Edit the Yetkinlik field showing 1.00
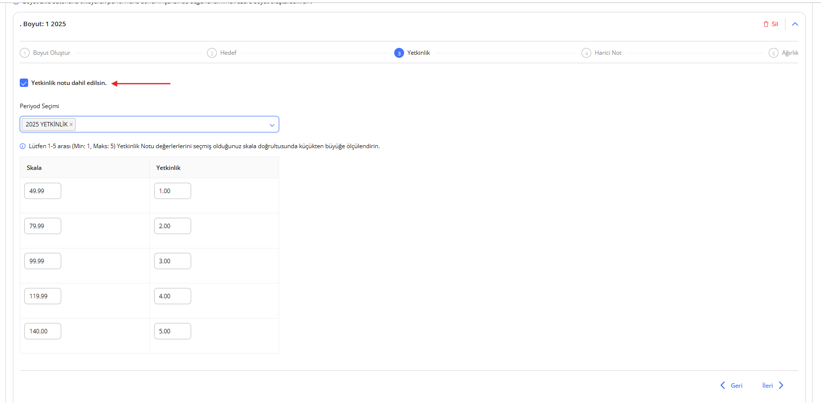The image size is (821, 403). 172,191
